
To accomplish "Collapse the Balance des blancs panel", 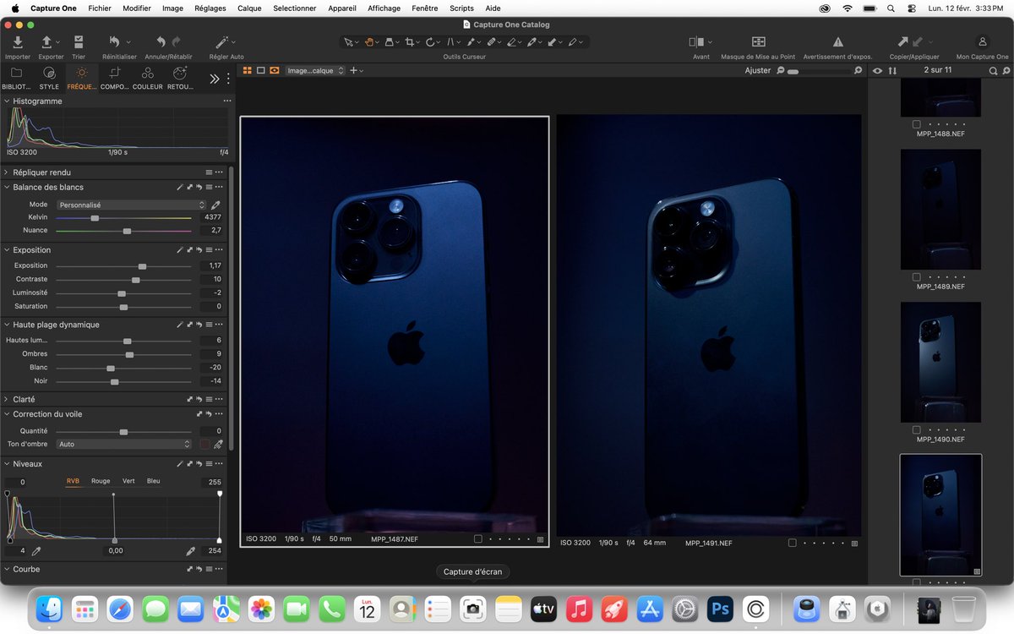I will coord(7,187).
